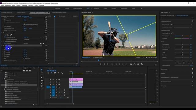This screenshot has width=196, height=110.
Task: Switch to Effect Controls tab
Action: pyautogui.click(x=39, y=12)
